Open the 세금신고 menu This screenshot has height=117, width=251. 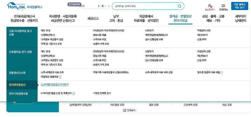(x=93, y=18)
